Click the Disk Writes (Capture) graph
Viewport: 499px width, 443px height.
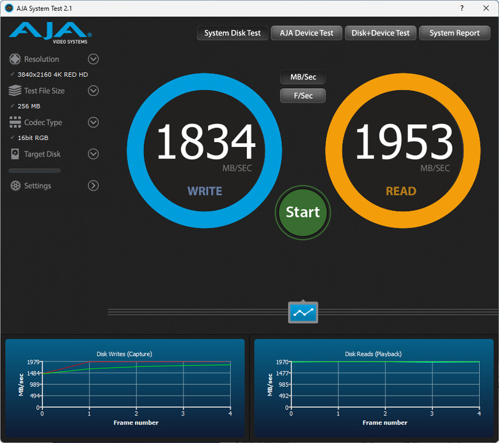tap(125, 387)
